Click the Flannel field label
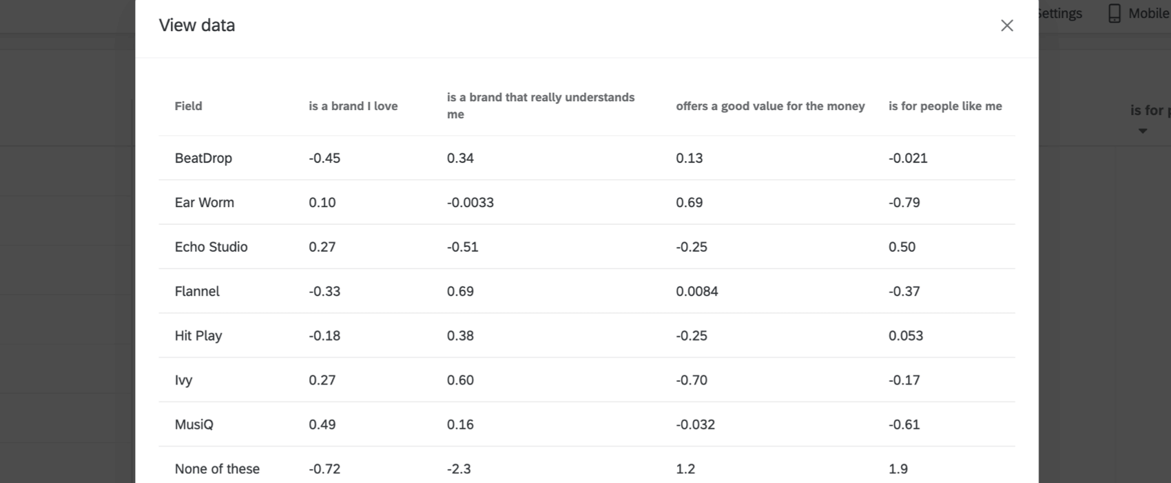 click(x=197, y=291)
